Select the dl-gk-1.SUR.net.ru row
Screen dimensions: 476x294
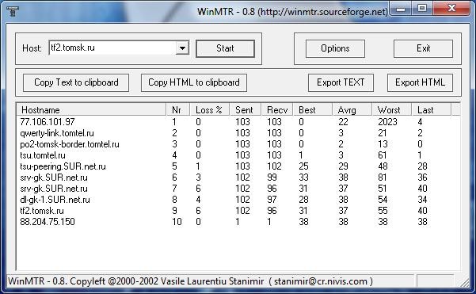238,200
